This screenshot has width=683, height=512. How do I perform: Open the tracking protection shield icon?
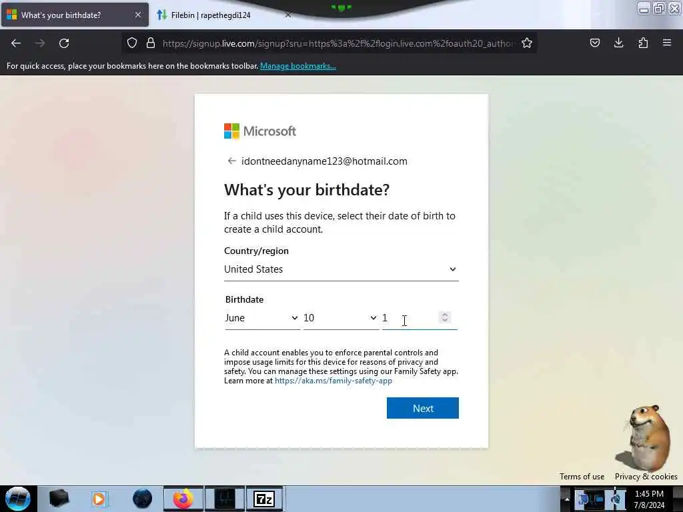point(132,43)
